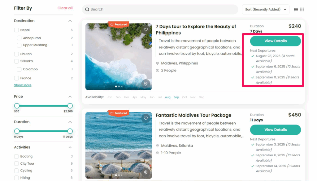Favorite the Fantastic Maldives tour heart icon
317x181 pixels.
point(146,118)
